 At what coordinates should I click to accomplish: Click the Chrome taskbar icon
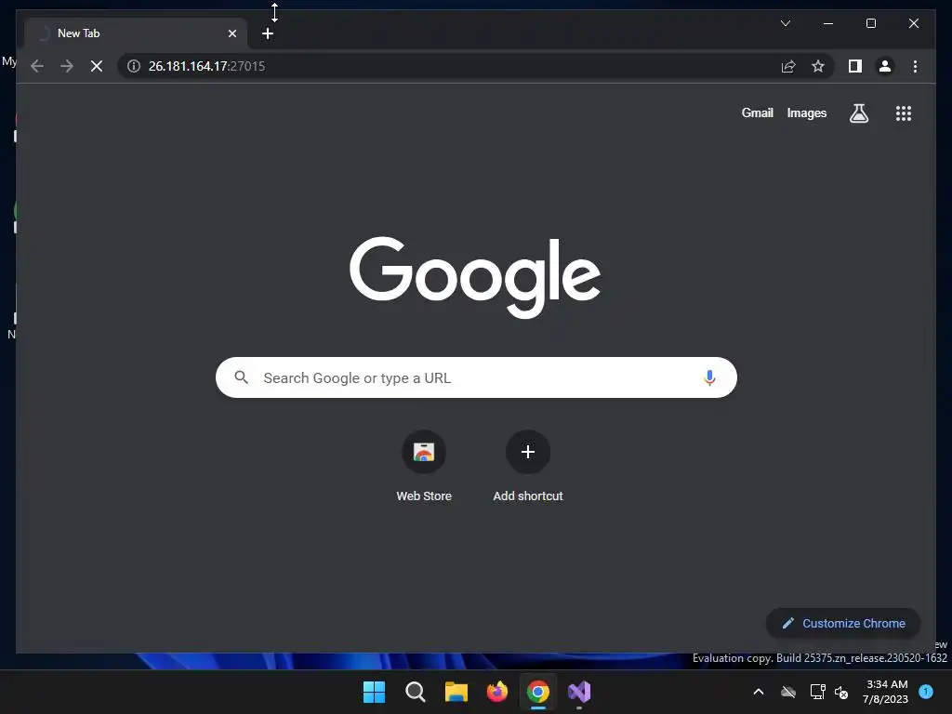point(538,692)
